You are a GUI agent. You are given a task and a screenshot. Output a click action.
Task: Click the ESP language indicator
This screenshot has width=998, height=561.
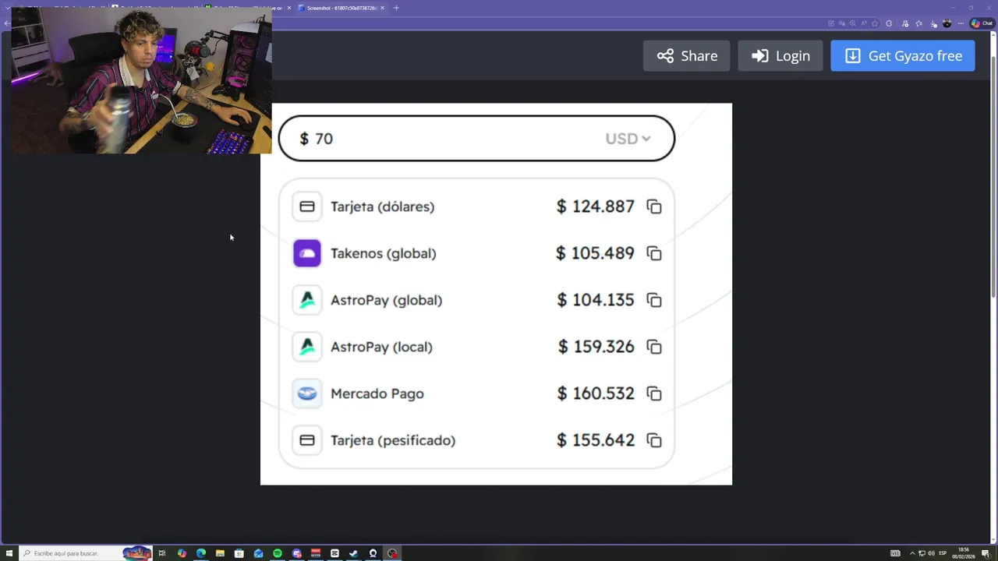click(943, 553)
